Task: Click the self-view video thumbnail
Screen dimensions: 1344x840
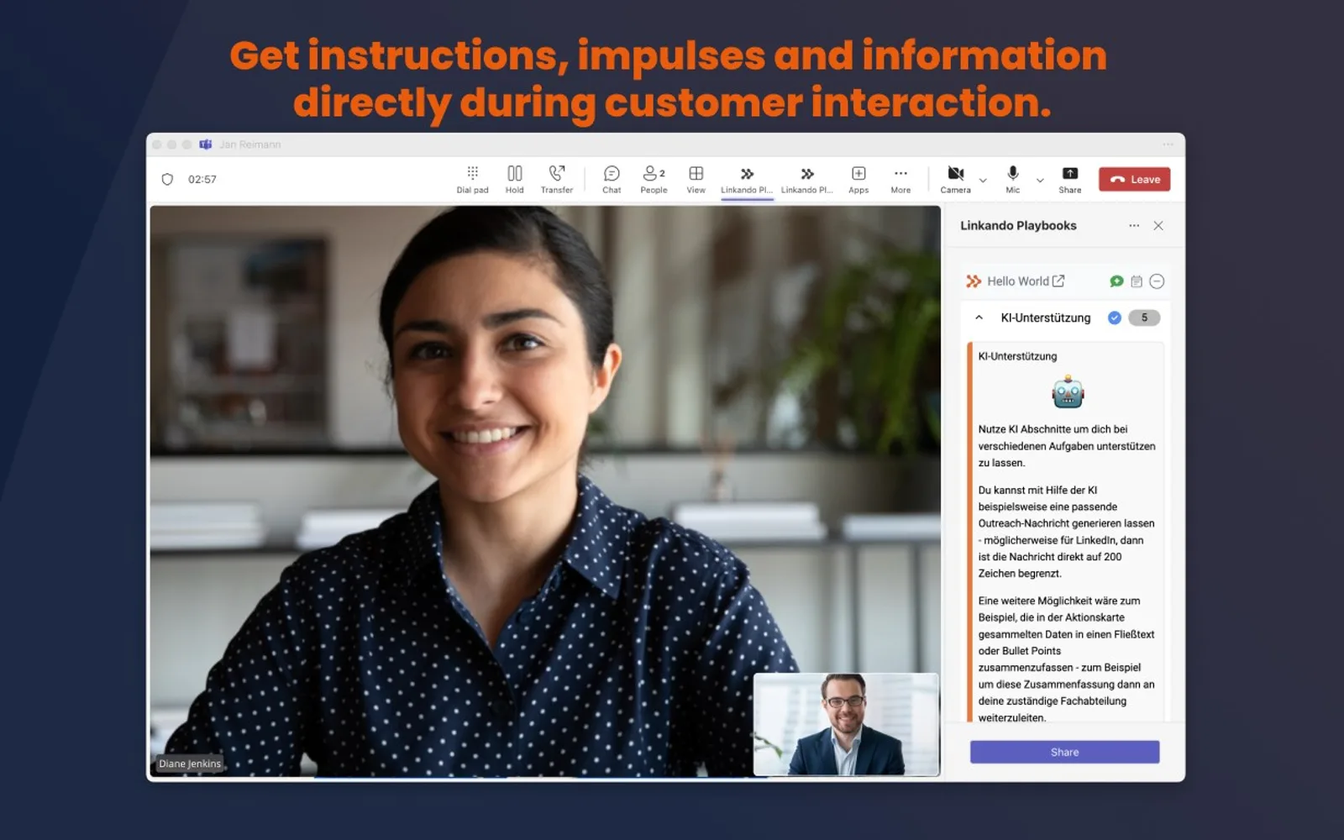Action: [x=846, y=724]
